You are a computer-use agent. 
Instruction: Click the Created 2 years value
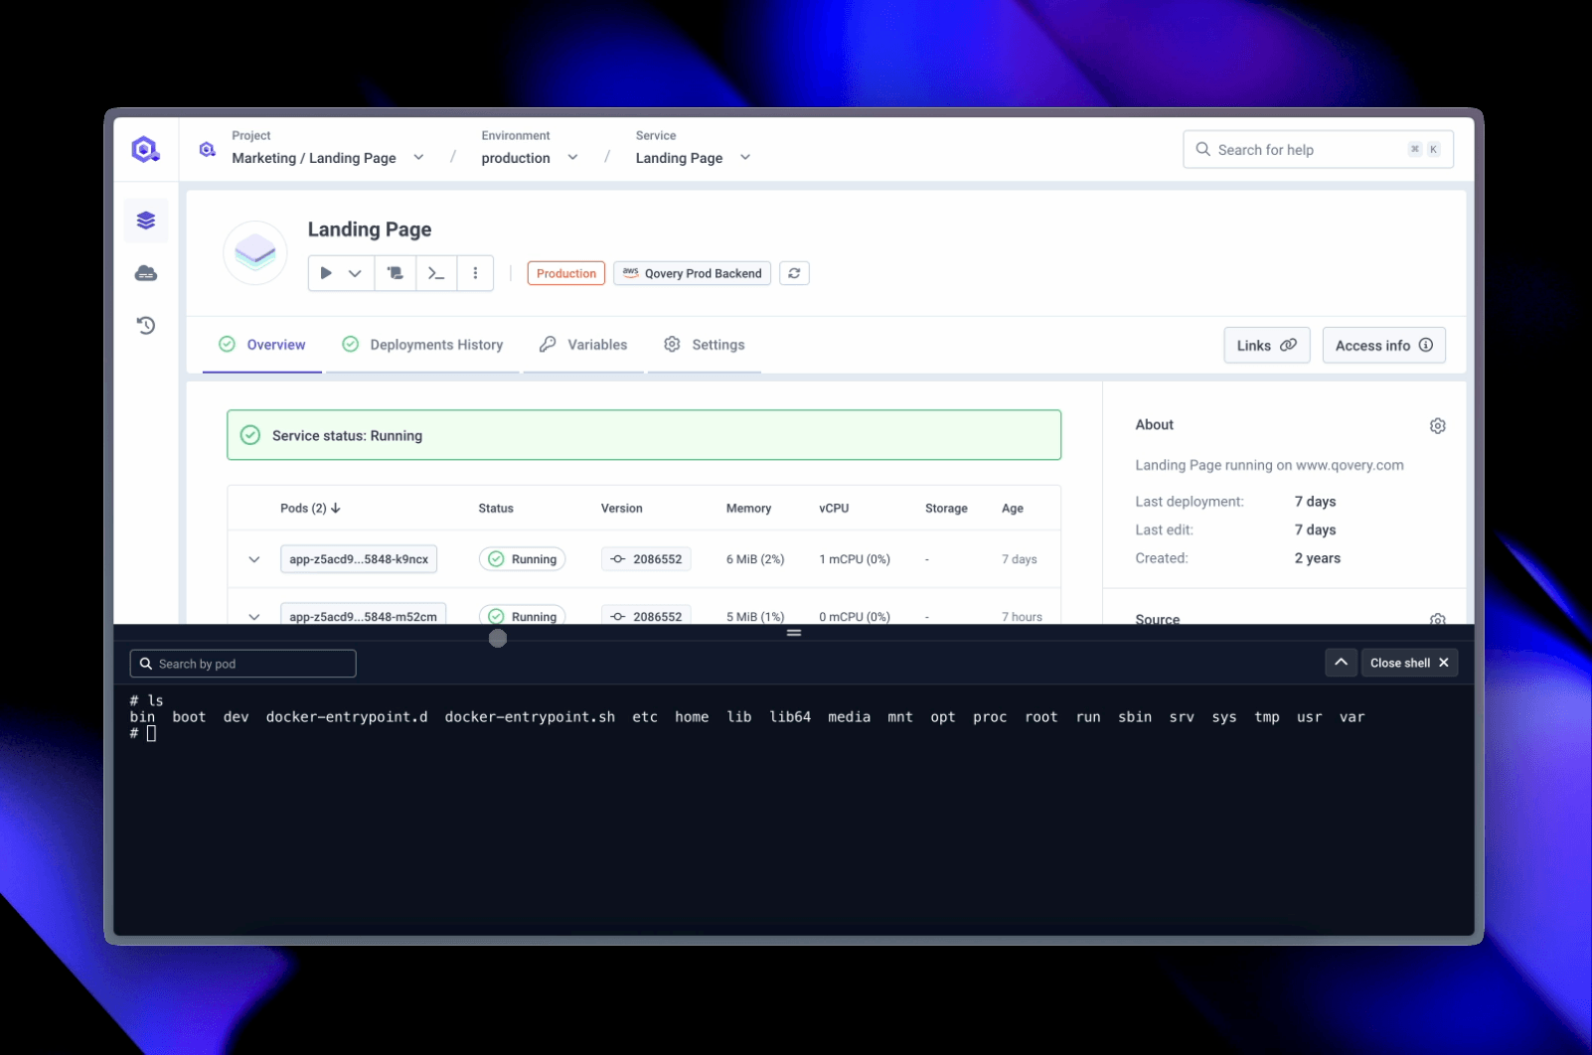tap(1317, 558)
